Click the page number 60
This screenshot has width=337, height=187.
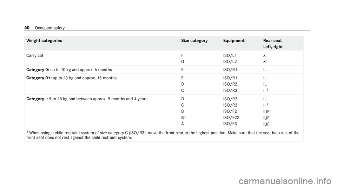click(x=27, y=27)
